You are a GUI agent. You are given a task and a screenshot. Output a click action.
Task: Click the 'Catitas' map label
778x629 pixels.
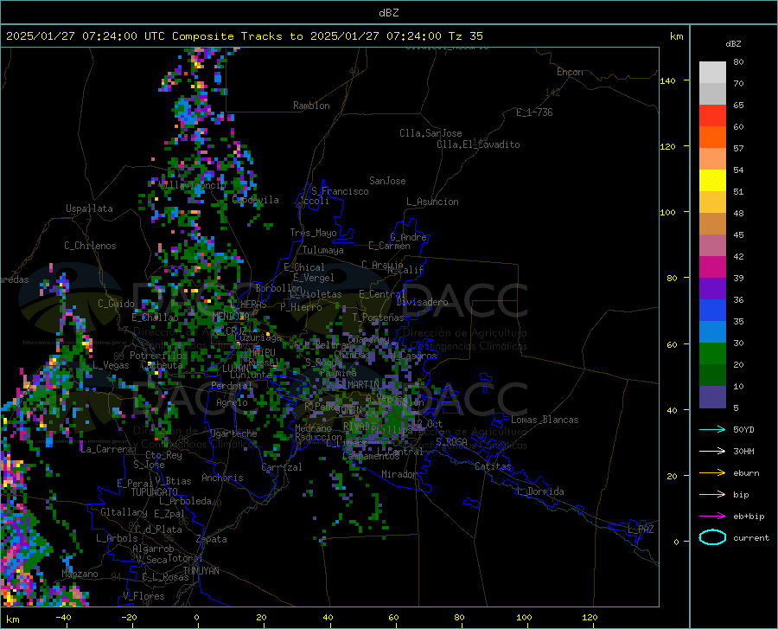pyautogui.click(x=494, y=466)
